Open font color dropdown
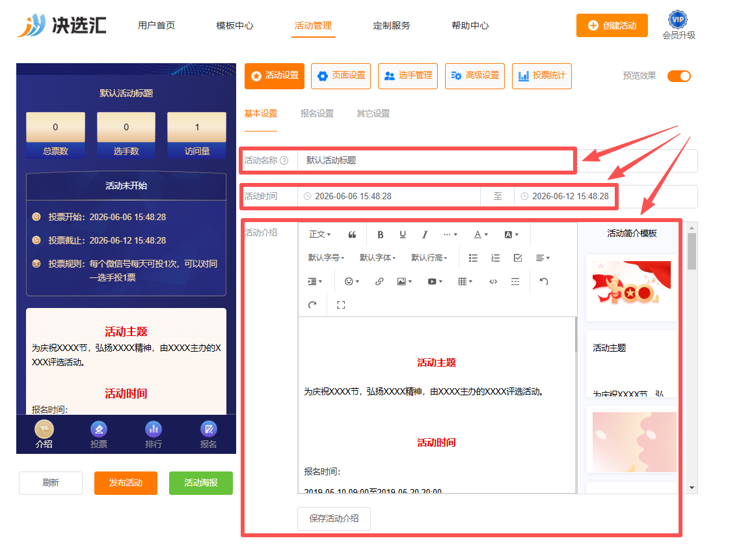The width and height of the screenshot is (754, 547). coord(481,234)
